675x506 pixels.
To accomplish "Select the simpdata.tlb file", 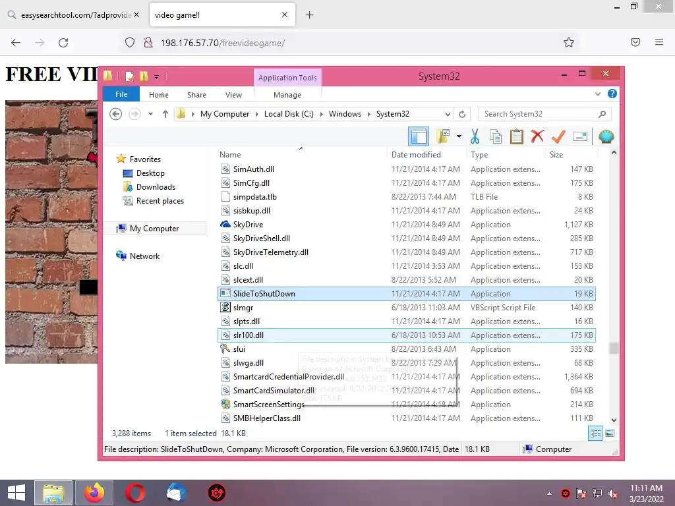I will 407,197.
